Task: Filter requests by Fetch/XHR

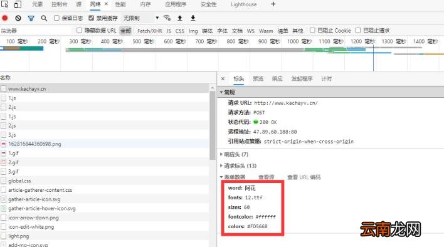Action: coord(149,31)
